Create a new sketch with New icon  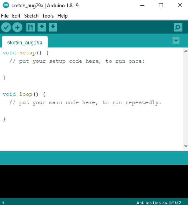pos(30,27)
